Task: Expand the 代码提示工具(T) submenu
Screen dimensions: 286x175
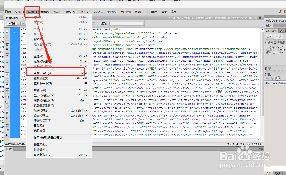Action: (x=59, y=105)
